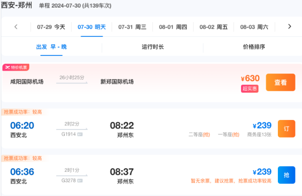
Task: Select date 08-02 周五
Action: click(213, 27)
